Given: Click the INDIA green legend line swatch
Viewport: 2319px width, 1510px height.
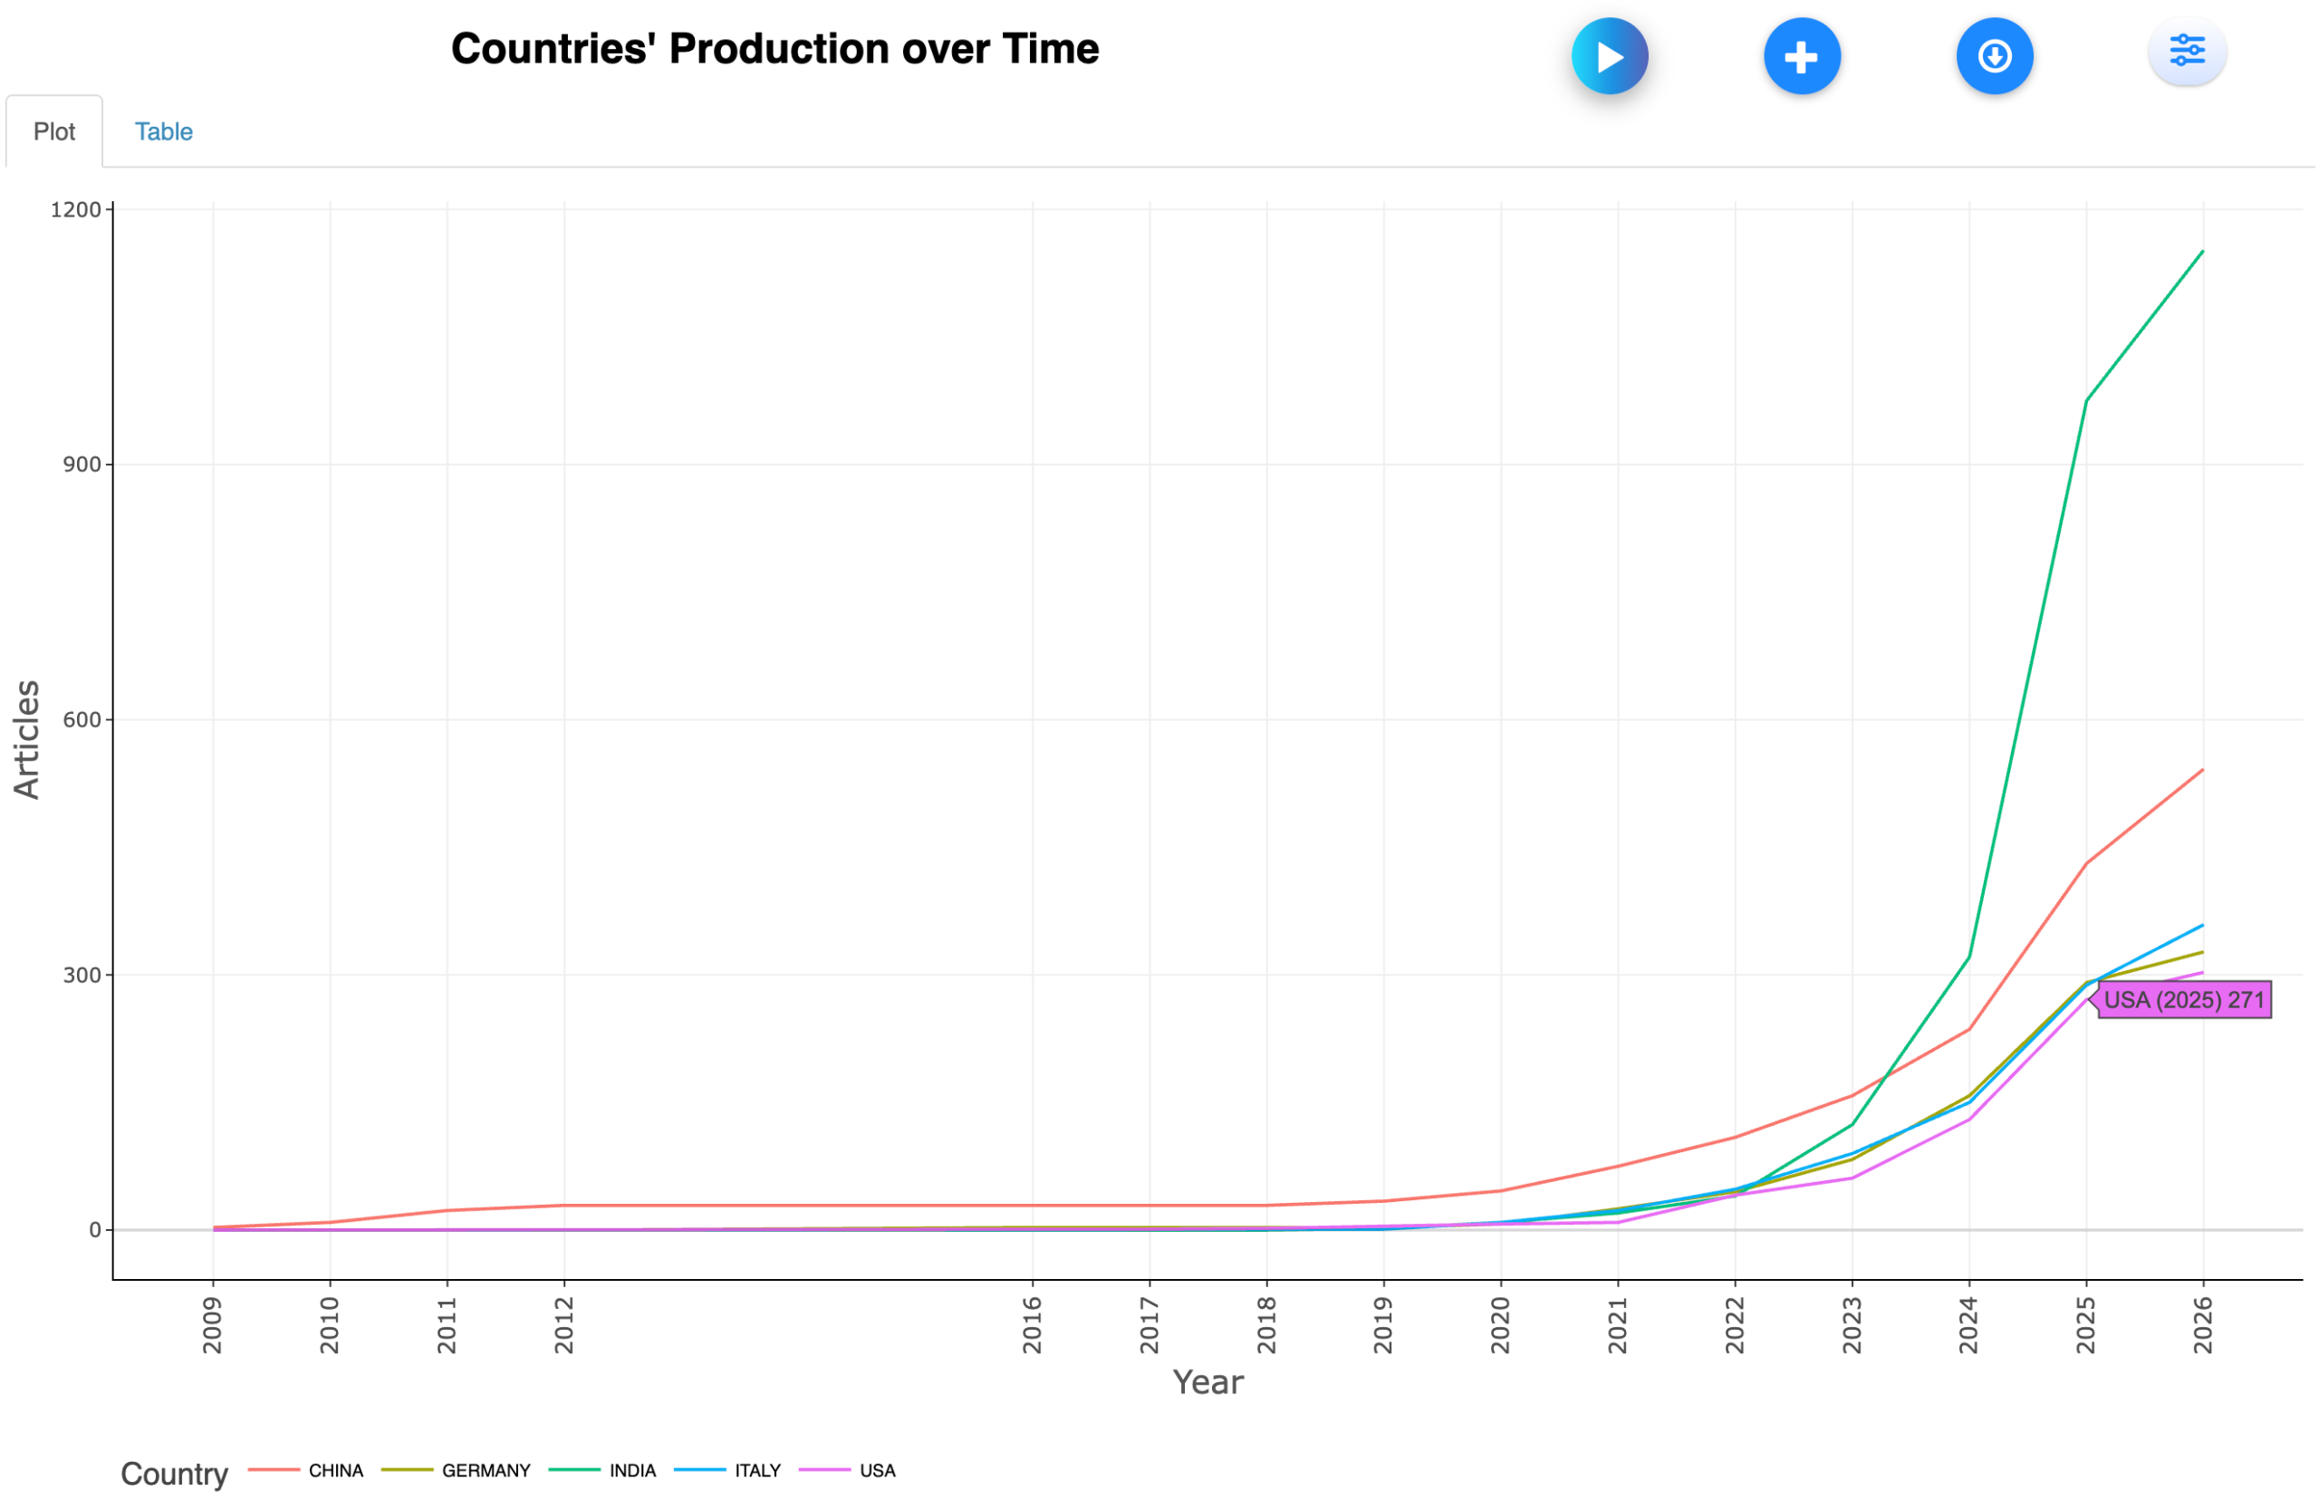Looking at the screenshot, I should tap(574, 1469).
